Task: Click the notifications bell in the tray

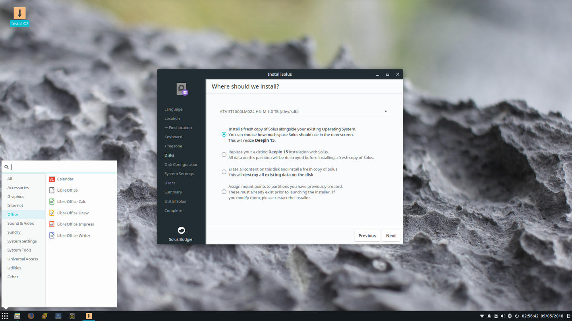Action: (489, 316)
